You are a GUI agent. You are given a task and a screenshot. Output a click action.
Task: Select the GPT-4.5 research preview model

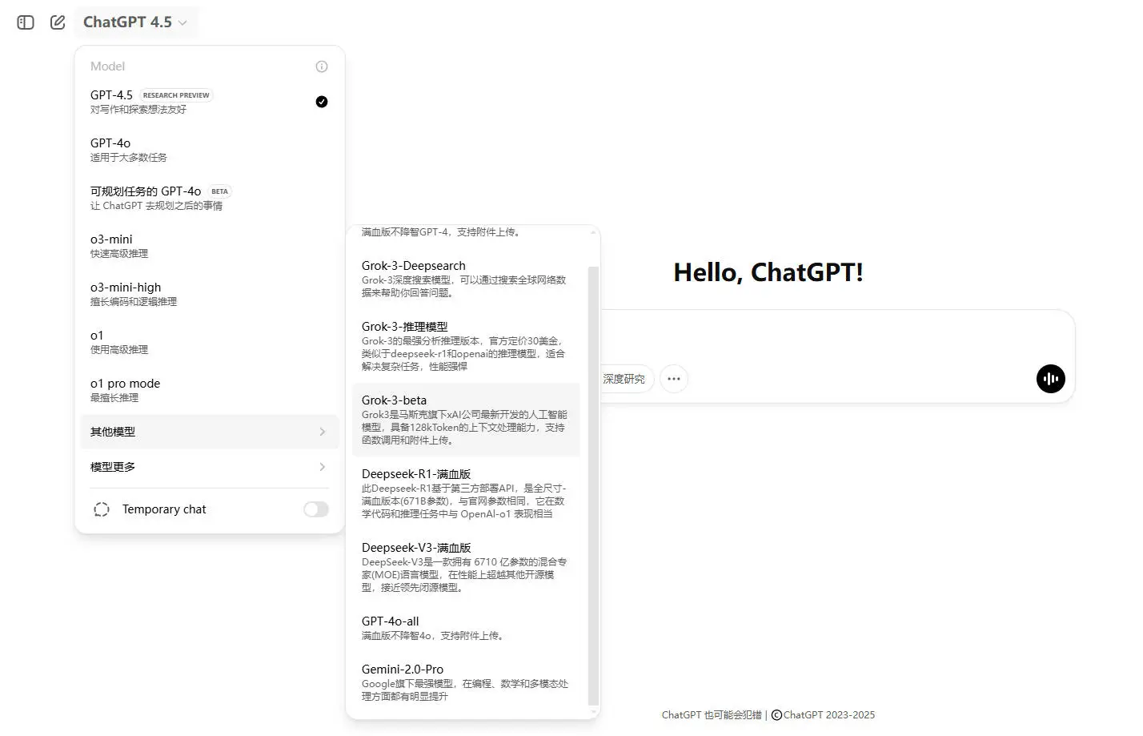click(x=210, y=102)
